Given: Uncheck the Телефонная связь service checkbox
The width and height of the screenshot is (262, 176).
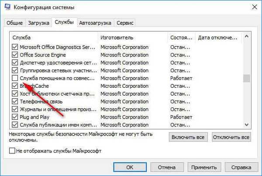Looking at the screenshot, I should [x=15, y=101].
